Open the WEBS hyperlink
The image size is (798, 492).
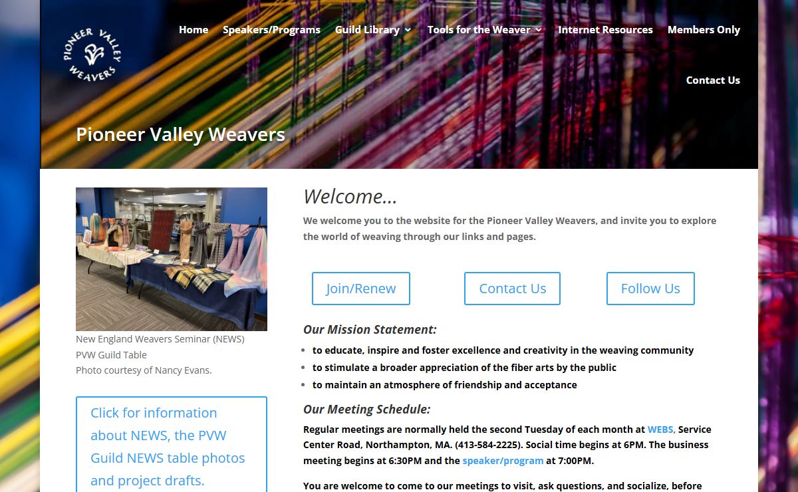pyautogui.click(x=660, y=430)
